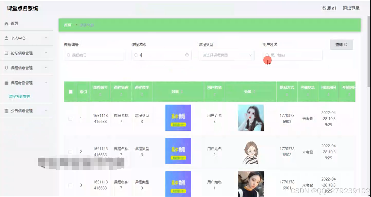Clear the 课程名称 field via its ⊗ icon
Screen dimensions: 371x197
(188, 55)
